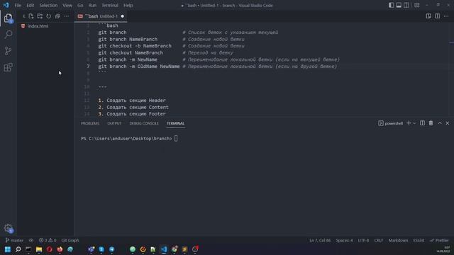The width and height of the screenshot is (454, 255).
Task: Open Windows Start menu
Action: pyautogui.click(x=8, y=249)
